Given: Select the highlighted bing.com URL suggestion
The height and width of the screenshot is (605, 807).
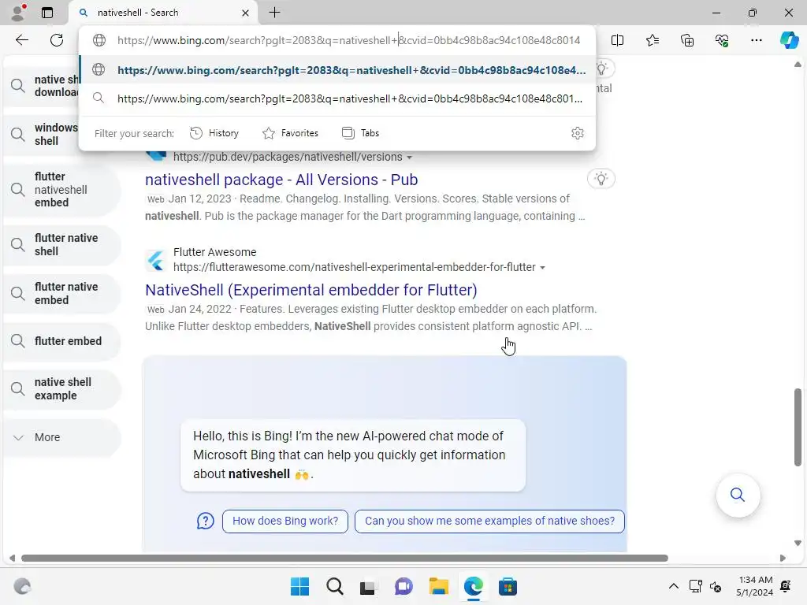Looking at the screenshot, I should 337,70.
